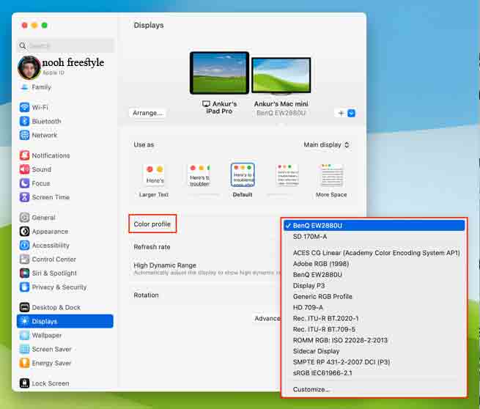The height and width of the screenshot is (409, 480).
Task: Click the Color profile label
Action: (x=152, y=224)
